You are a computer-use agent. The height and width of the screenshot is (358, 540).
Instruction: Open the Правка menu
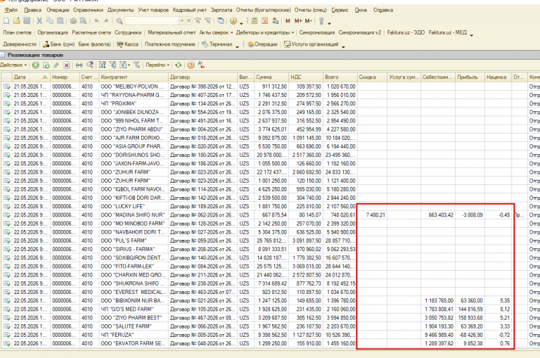coord(33,10)
